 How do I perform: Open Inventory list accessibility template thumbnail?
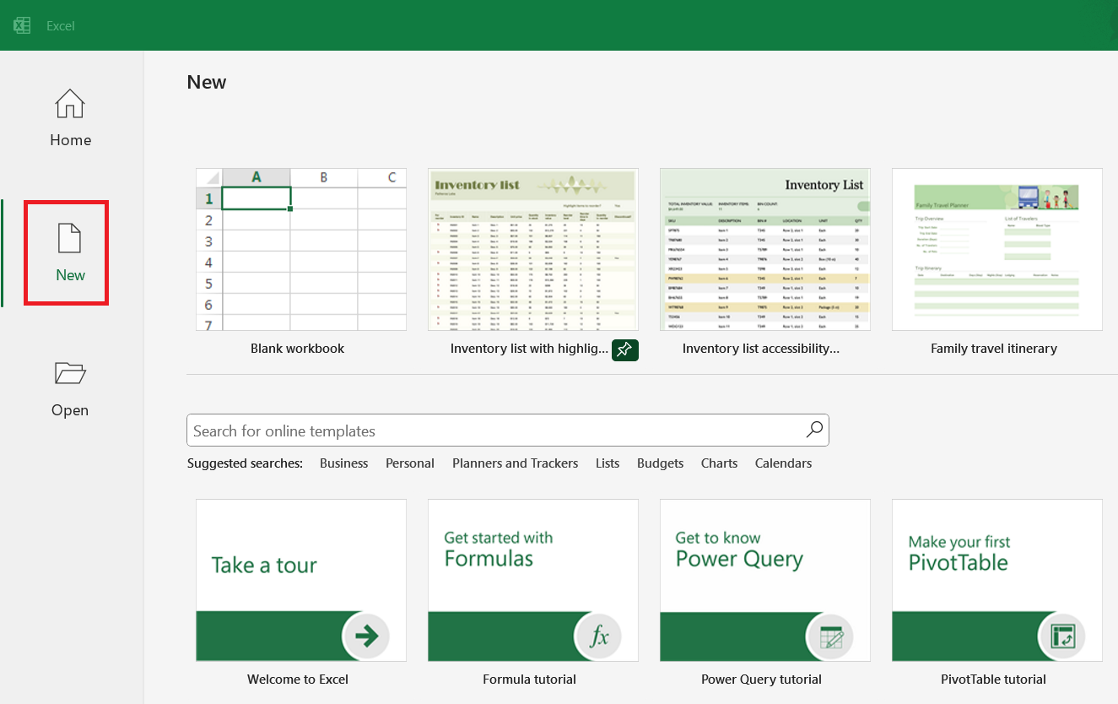[765, 249]
